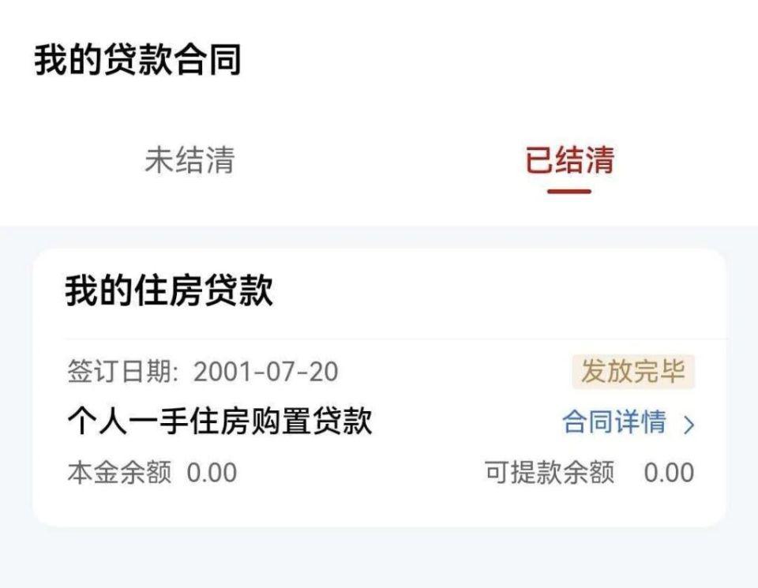Click the 签订日期 label

[x=123, y=372]
